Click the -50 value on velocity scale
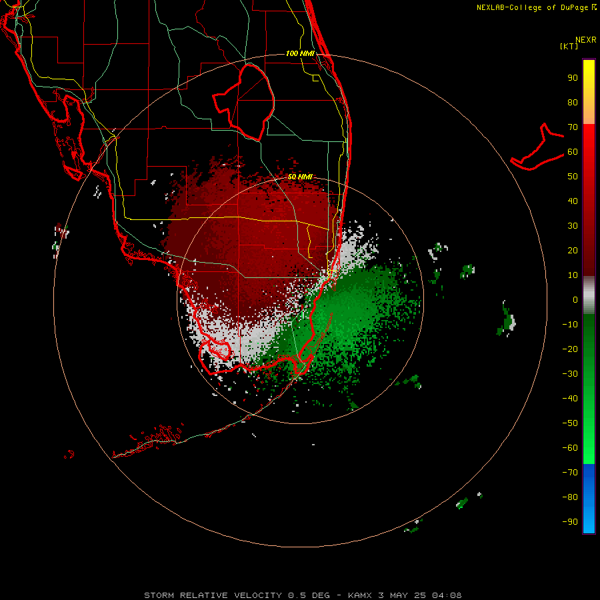 tap(570, 423)
